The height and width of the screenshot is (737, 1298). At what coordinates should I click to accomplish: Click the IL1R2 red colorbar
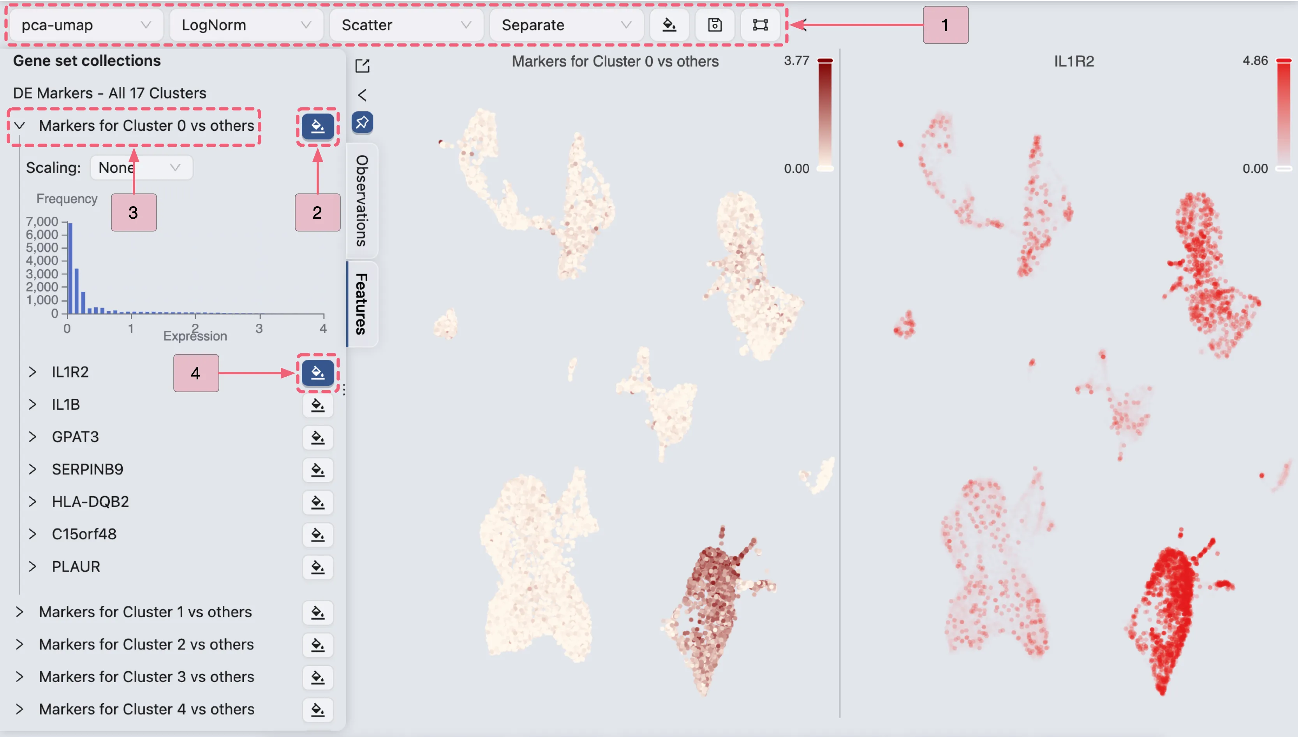(1283, 114)
